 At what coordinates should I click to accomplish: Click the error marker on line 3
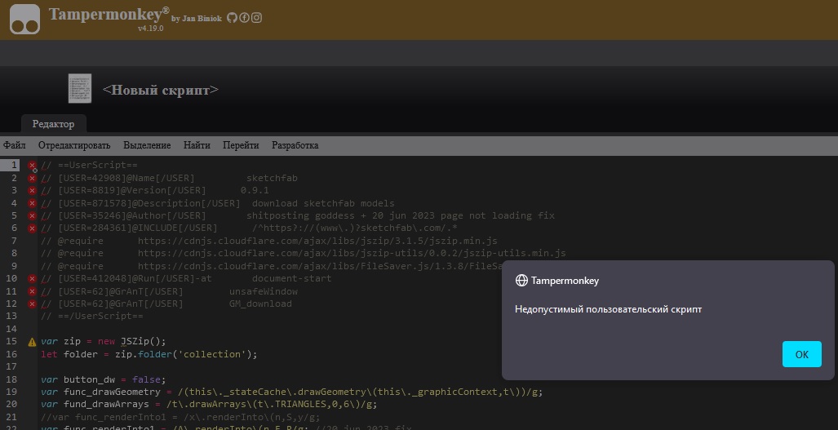(32, 191)
